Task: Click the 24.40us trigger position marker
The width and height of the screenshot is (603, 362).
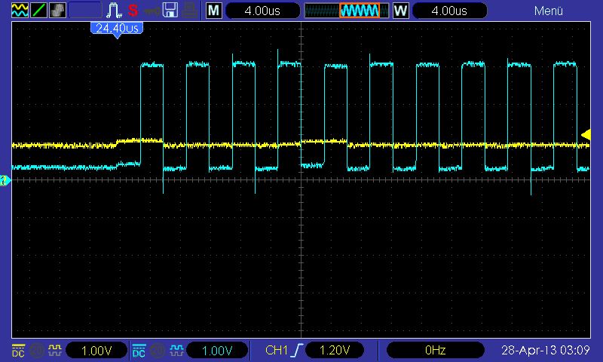Action: coord(116,29)
